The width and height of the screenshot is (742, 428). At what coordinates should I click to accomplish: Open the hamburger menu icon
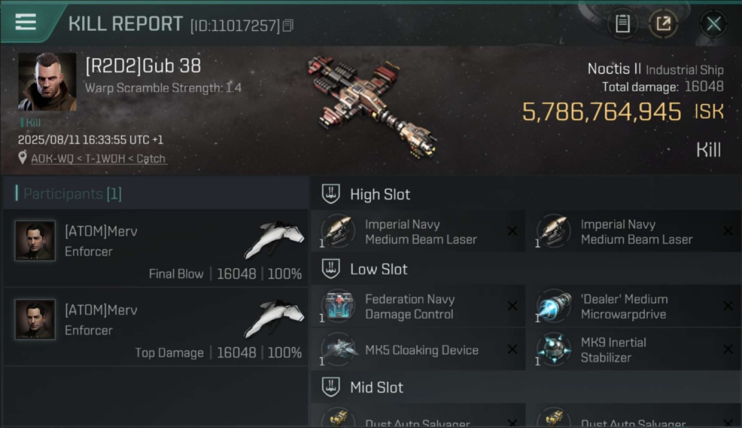(26, 22)
